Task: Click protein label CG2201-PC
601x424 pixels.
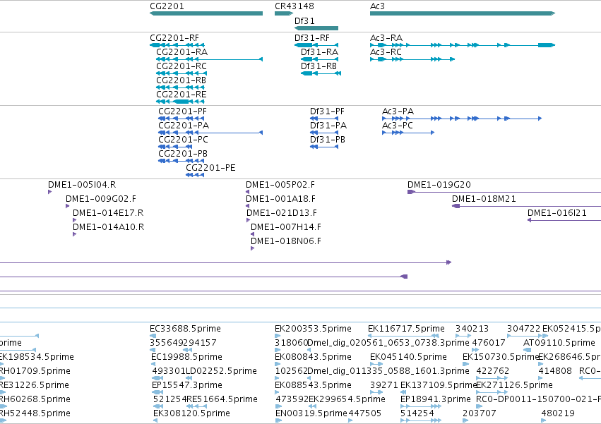Action: click(x=183, y=140)
